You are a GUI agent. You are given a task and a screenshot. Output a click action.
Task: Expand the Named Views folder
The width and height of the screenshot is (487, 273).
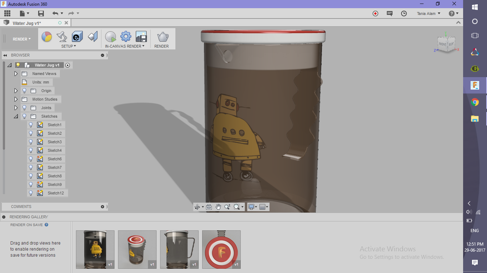[16, 74]
